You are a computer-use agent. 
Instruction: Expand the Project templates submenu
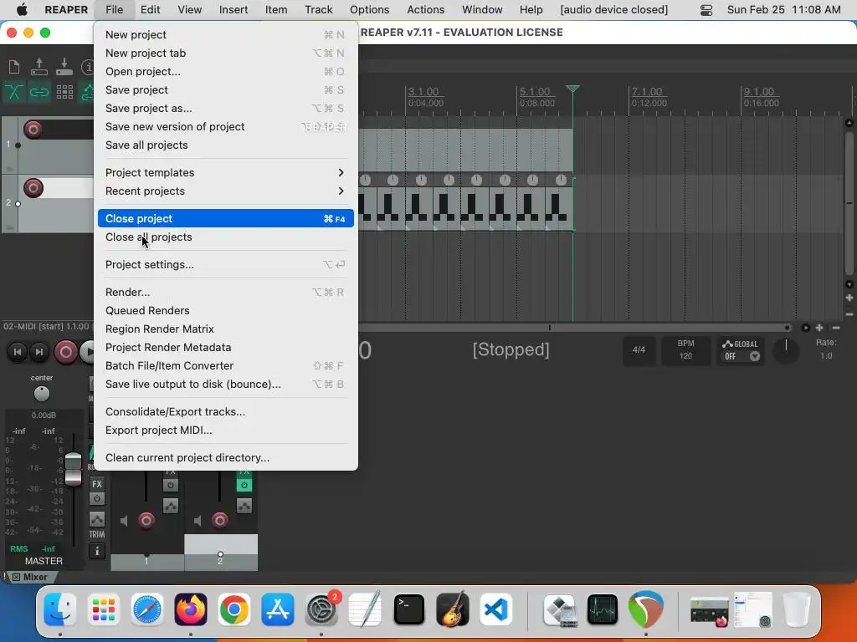tap(226, 172)
